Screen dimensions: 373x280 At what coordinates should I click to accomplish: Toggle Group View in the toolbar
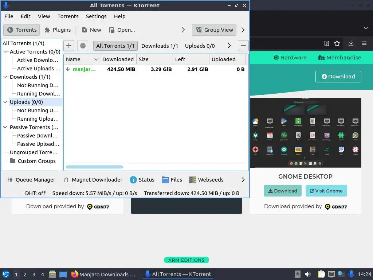pos(214,30)
